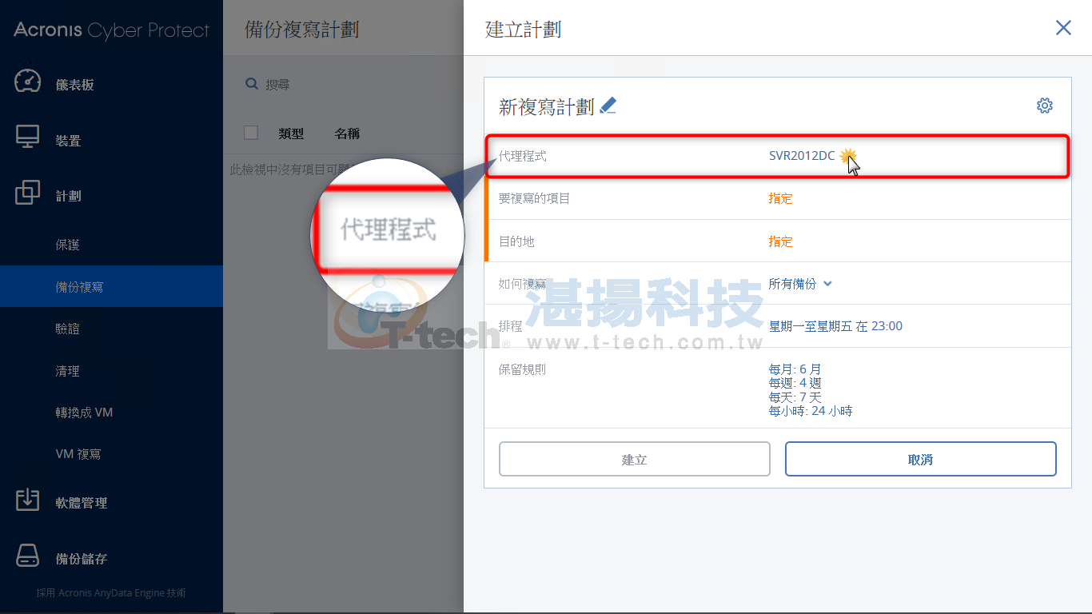Close the 建立計劃 panel with the X

[1063, 28]
